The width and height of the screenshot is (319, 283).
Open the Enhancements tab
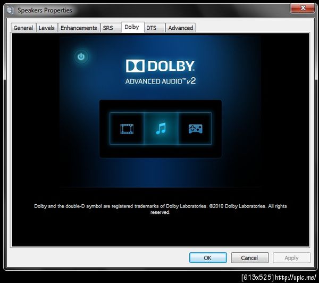point(79,28)
